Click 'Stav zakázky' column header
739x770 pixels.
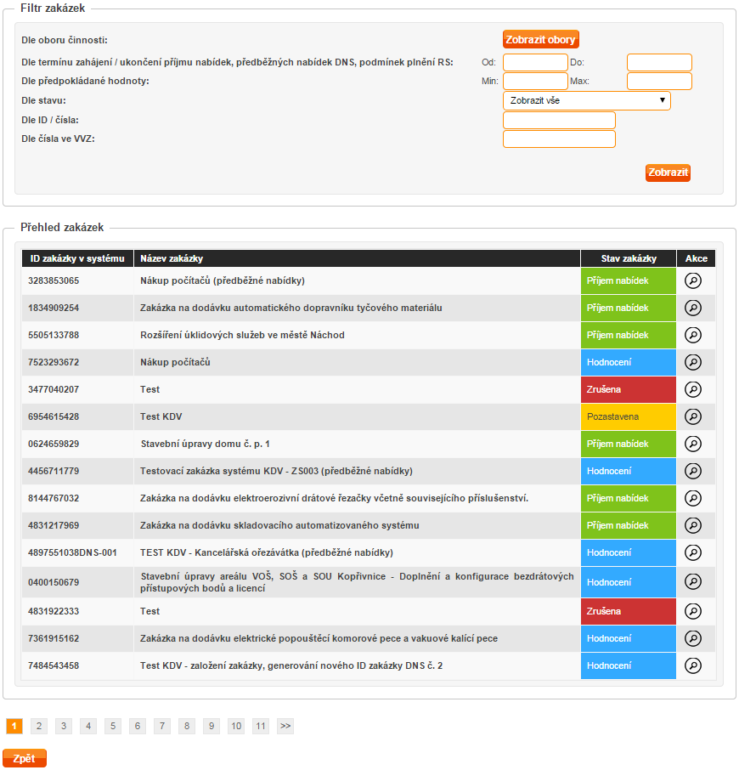628,258
